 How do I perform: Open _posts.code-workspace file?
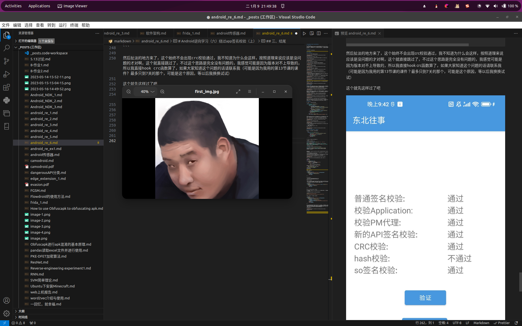click(49, 53)
